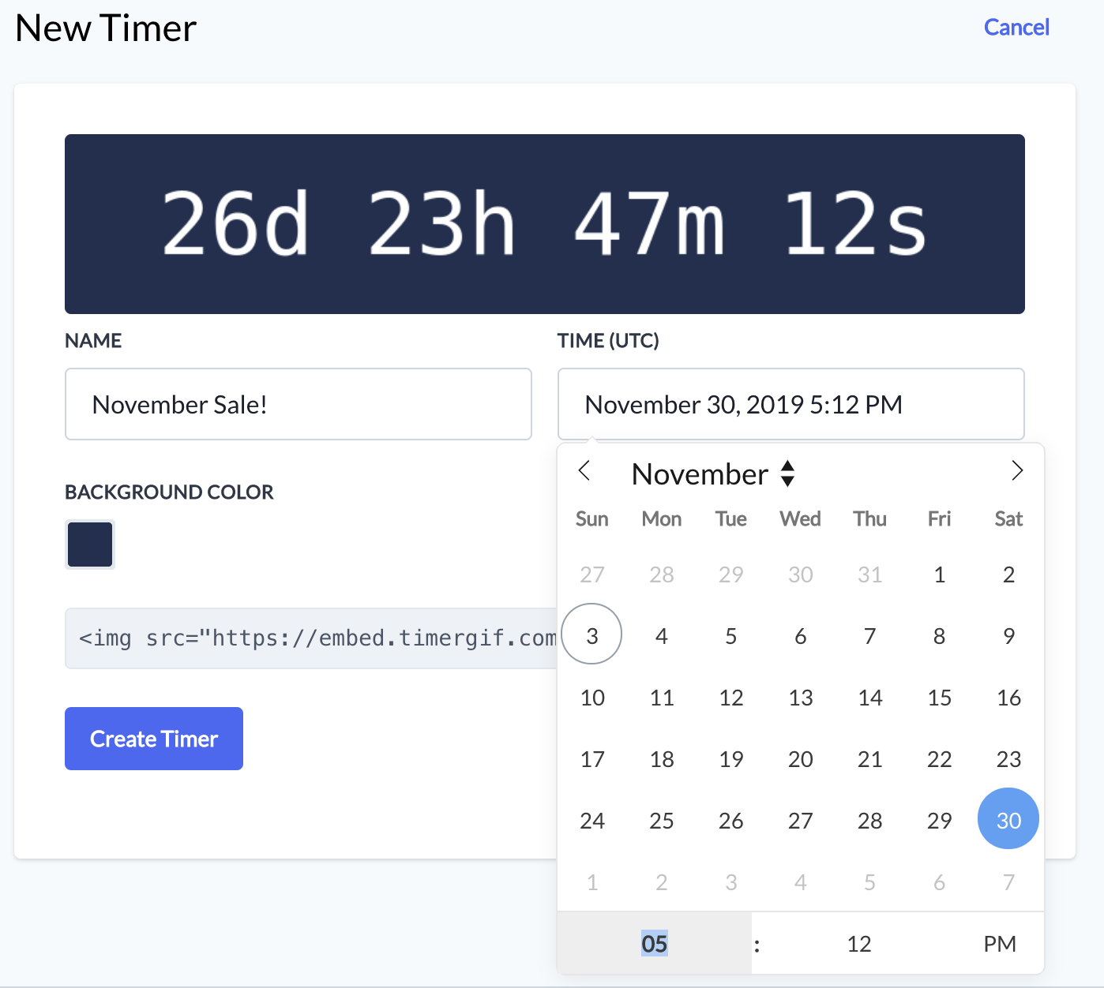Choose day 11 in the calendar
The width and height of the screenshot is (1104, 988).
pyautogui.click(x=662, y=697)
